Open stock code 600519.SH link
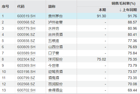 click(26, 16)
